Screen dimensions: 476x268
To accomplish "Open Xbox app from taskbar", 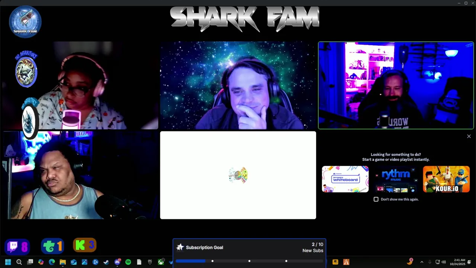I will pos(161,262).
